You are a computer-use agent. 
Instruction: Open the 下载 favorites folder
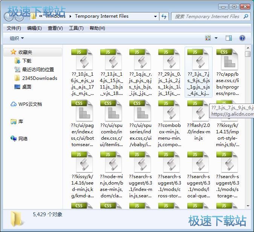point(23,61)
